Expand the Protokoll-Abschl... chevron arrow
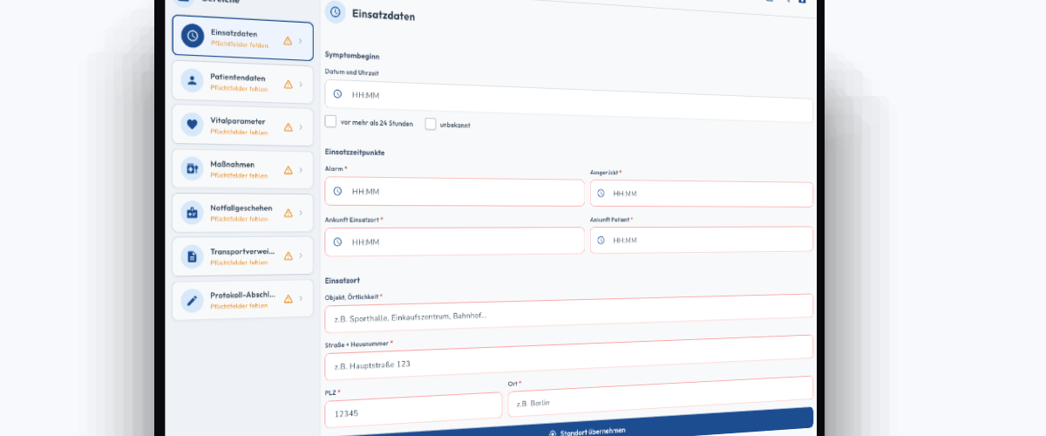The height and width of the screenshot is (436, 1046). click(301, 299)
